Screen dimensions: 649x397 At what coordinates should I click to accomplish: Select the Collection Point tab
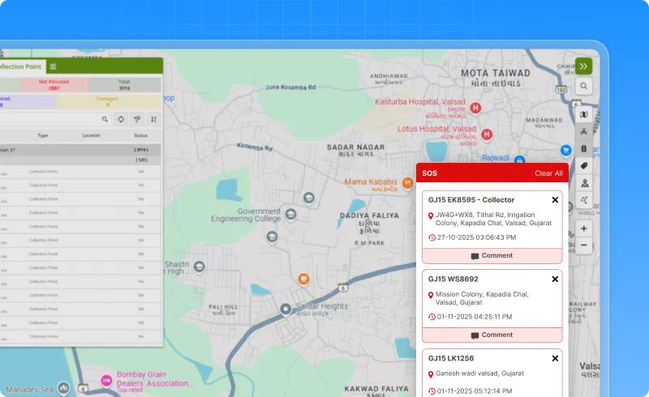pyautogui.click(x=20, y=66)
